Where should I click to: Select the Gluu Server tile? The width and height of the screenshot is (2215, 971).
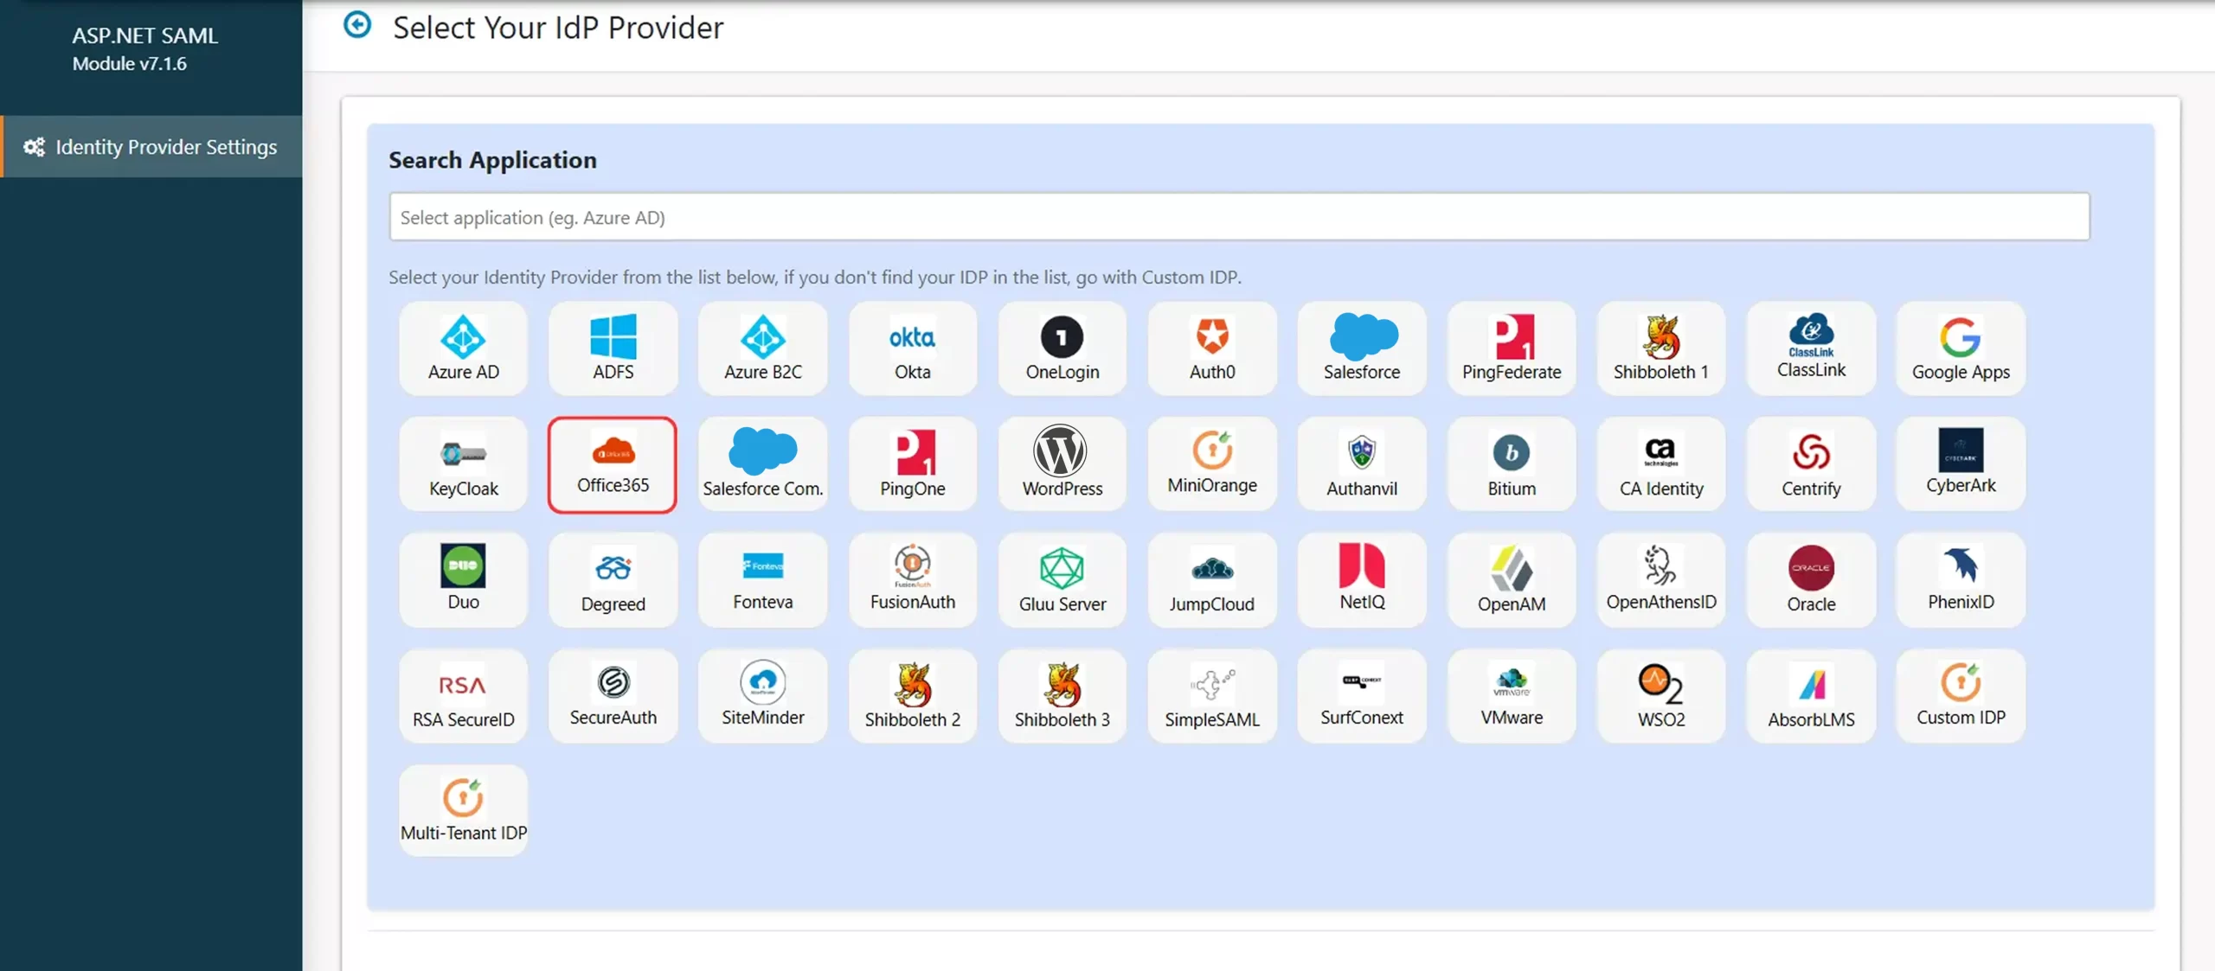pyautogui.click(x=1062, y=580)
